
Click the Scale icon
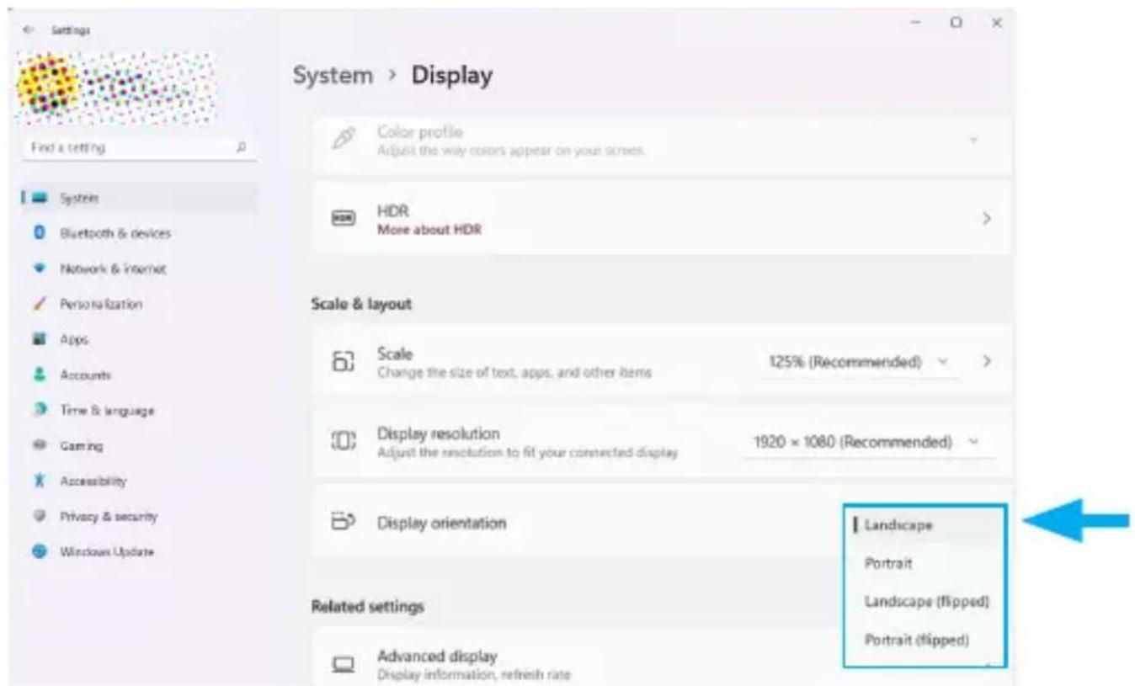point(343,361)
